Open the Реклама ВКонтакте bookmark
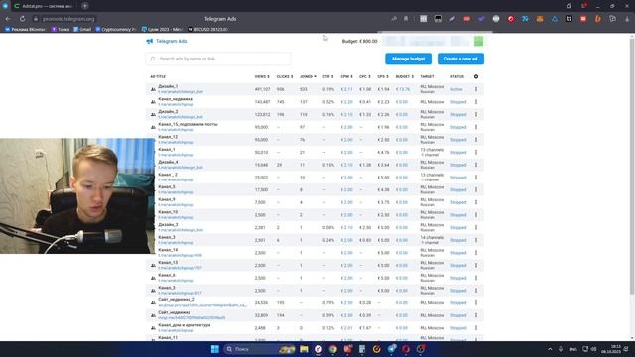 25,29
